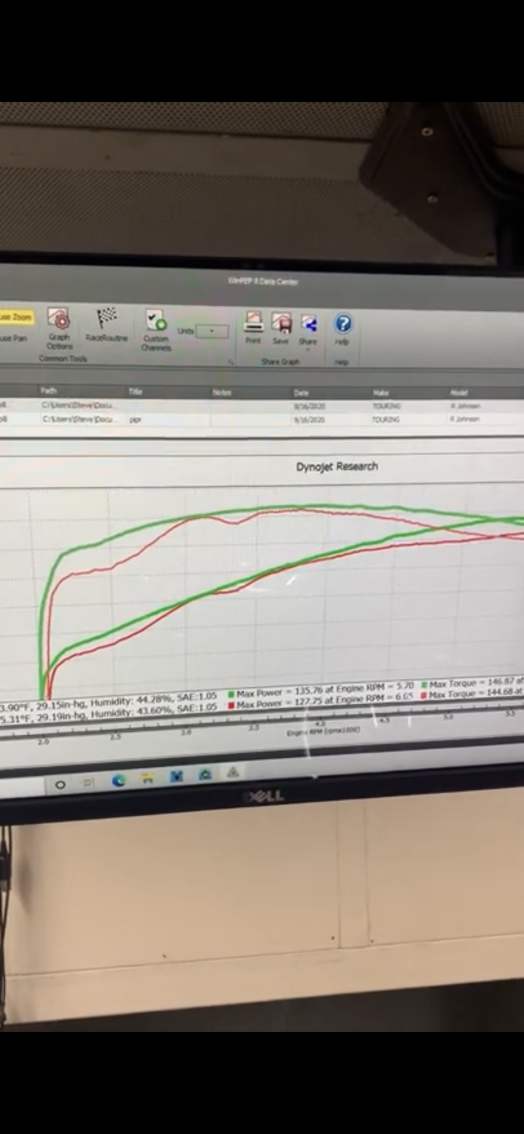Open File Explorer from the taskbar

tap(147, 780)
